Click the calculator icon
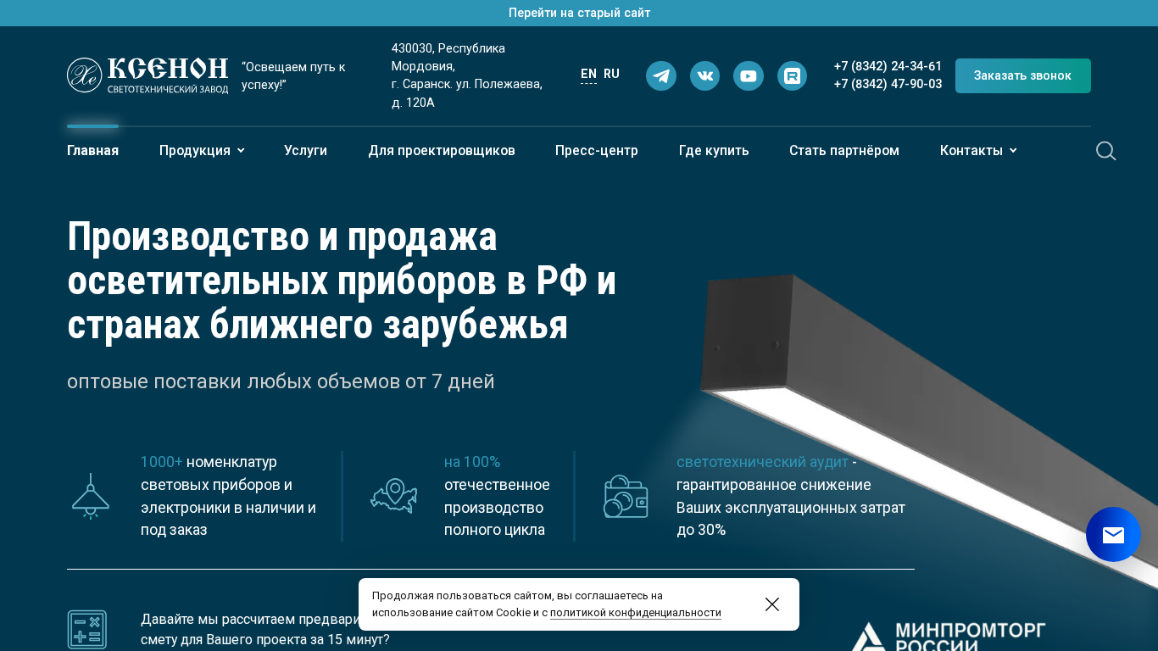This screenshot has height=651, width=1158. 87,630
